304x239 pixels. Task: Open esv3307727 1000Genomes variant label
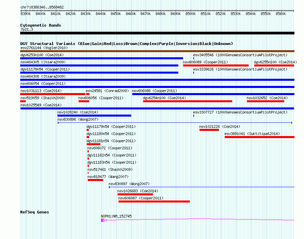tap(240, 112)
